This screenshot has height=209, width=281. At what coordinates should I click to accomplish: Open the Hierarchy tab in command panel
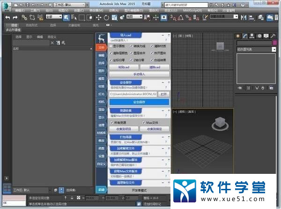click(252, 36)
